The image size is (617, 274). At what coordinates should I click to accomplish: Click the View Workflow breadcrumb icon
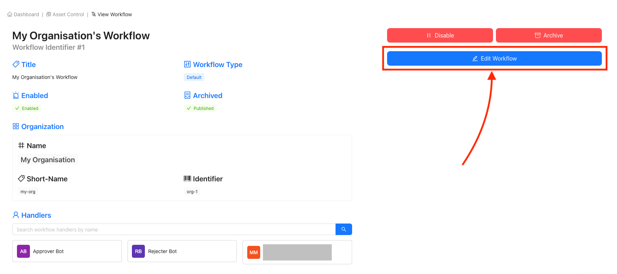tap(94, 14)
